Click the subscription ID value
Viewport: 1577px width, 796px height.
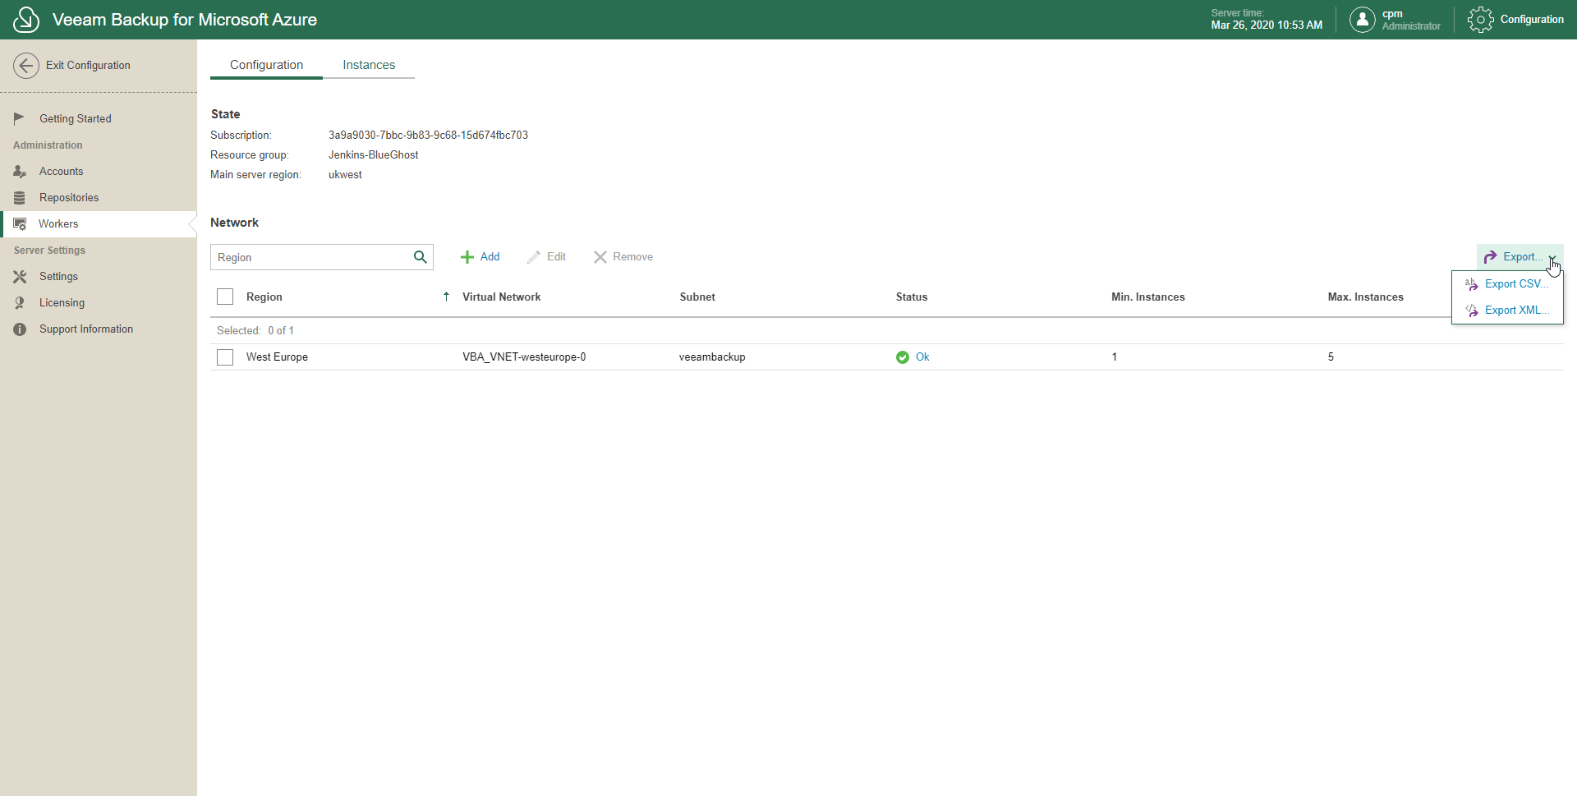coord(428,136)
